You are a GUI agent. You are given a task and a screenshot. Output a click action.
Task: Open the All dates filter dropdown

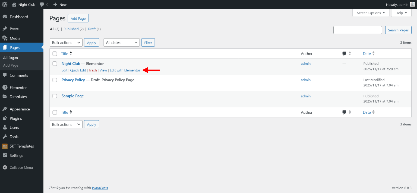(x=121, y=42)
